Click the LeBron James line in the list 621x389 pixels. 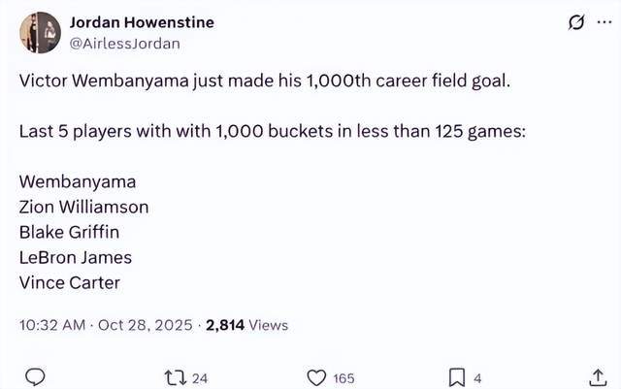point(75,257)
